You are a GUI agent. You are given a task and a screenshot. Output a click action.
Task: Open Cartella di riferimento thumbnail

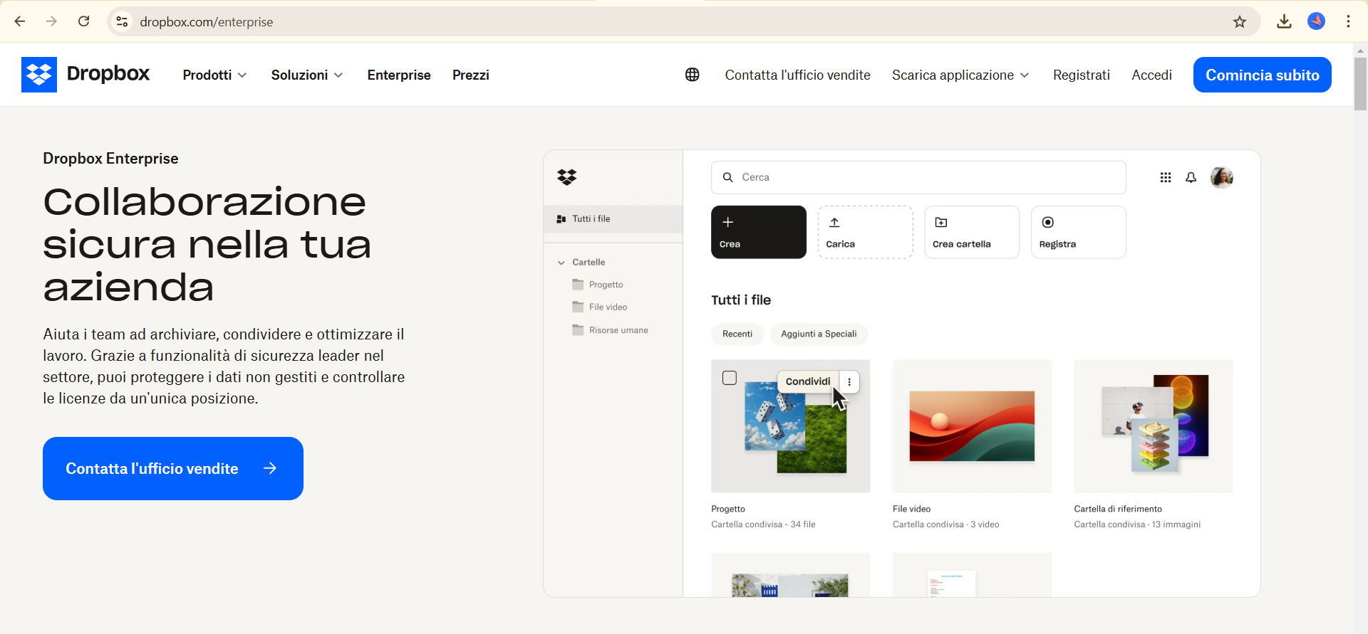[x=1154, y=426]
